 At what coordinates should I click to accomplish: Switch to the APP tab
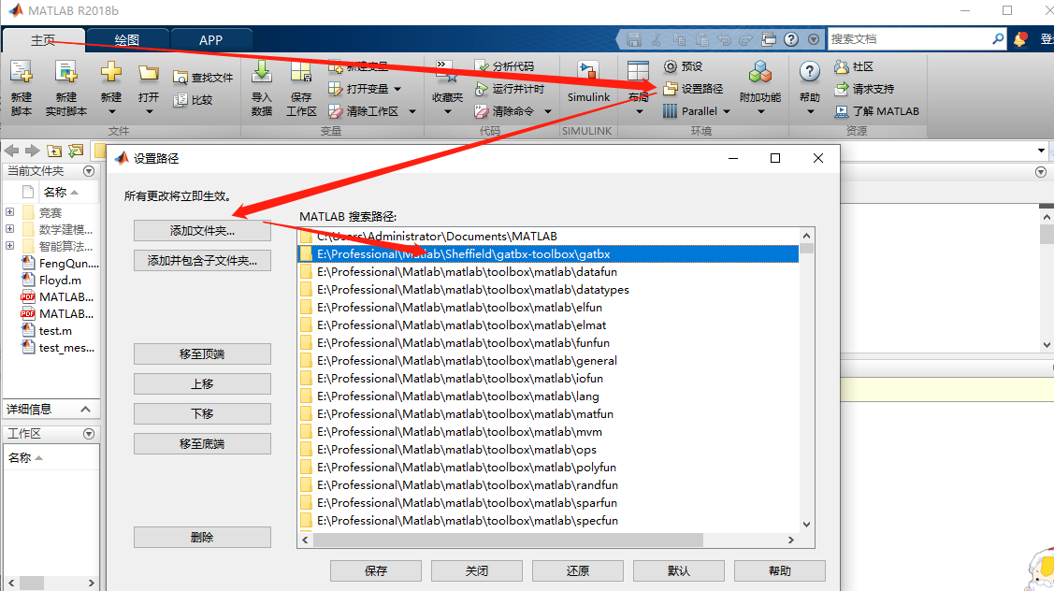click(210, 40)
